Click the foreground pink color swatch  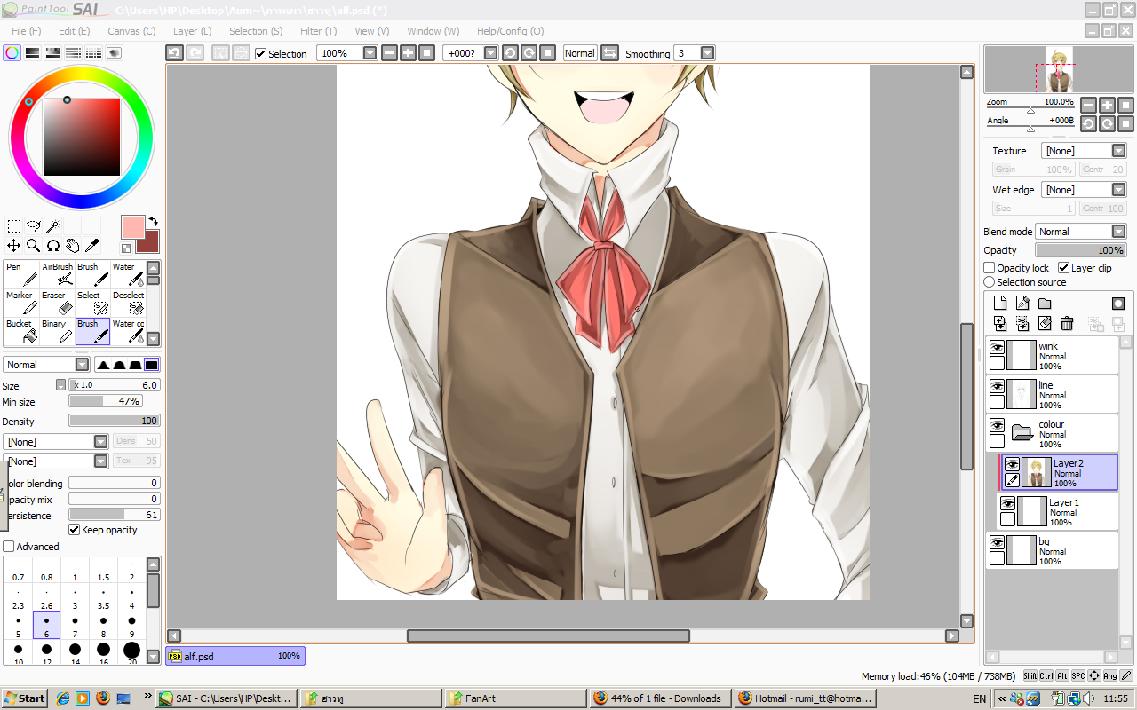tap(132, 227)
